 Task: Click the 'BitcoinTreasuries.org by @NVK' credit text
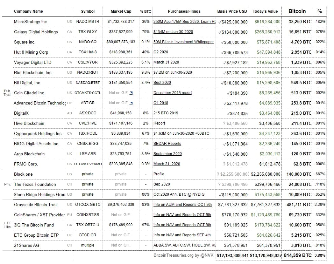click(x=183, y=255)
